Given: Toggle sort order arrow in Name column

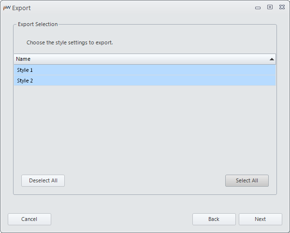Looking at the screenshot, I should point(272,59).
